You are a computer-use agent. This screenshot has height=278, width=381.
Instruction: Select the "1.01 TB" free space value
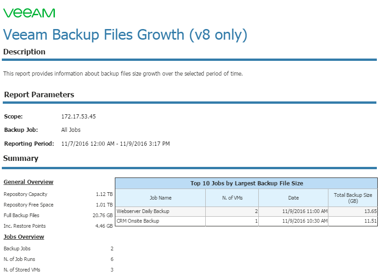click(104, 205)
